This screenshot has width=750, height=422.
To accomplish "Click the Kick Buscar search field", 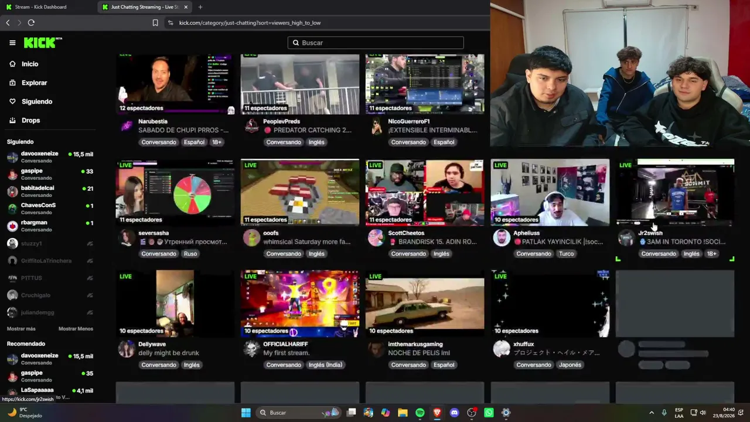I will pyautogui.click(x=376, y=43).
